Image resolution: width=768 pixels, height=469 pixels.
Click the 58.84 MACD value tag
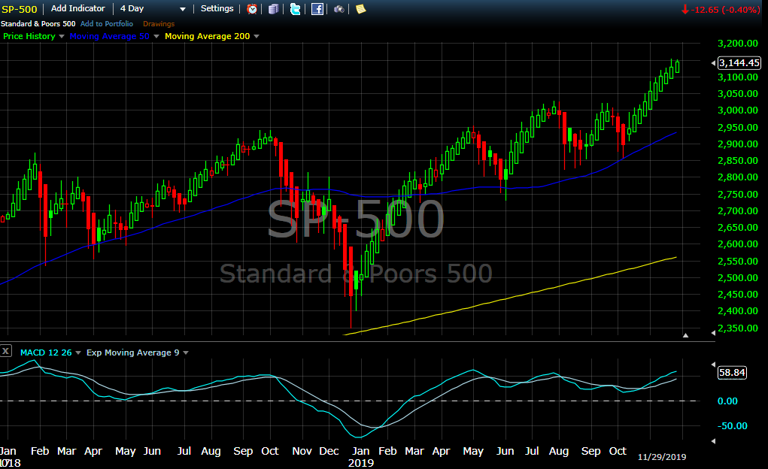tap(732, 373)
